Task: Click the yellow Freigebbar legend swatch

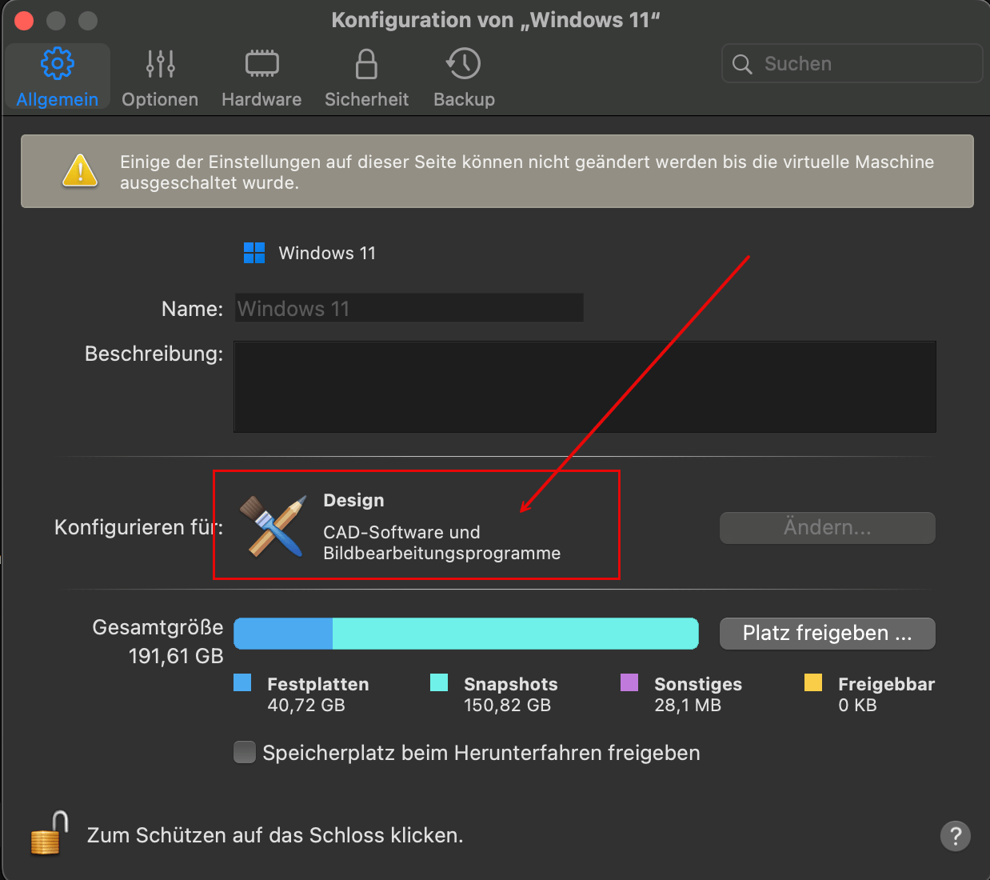Action: click(x=813, y=682)
